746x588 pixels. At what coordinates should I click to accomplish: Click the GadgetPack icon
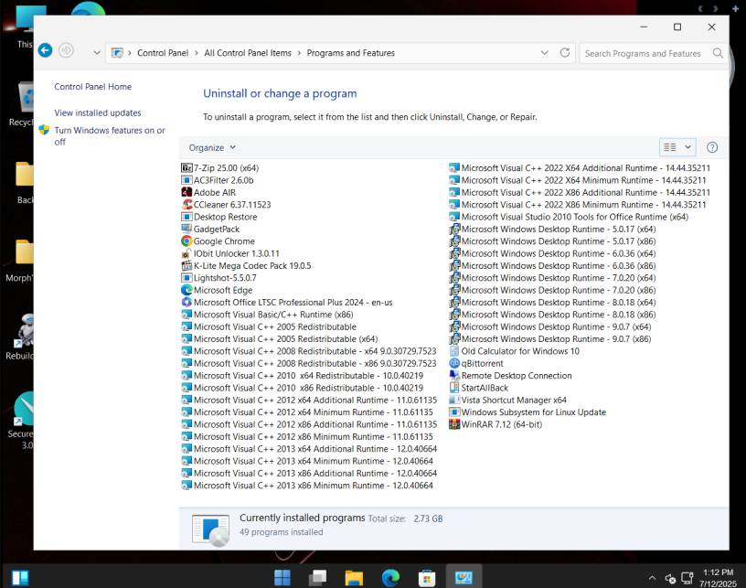pyautogui.click(x=186, y=229)
